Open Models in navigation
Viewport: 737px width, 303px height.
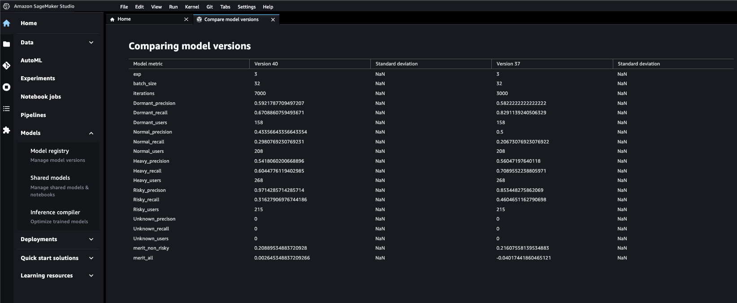[30, 133]
